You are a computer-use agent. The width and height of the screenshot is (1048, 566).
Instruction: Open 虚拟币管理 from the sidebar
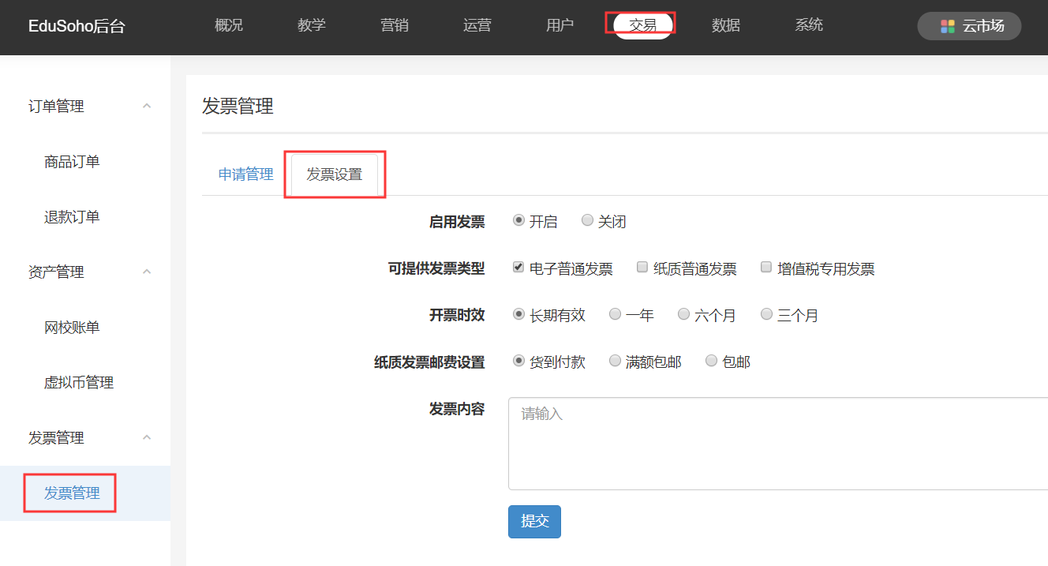point(79,383)
